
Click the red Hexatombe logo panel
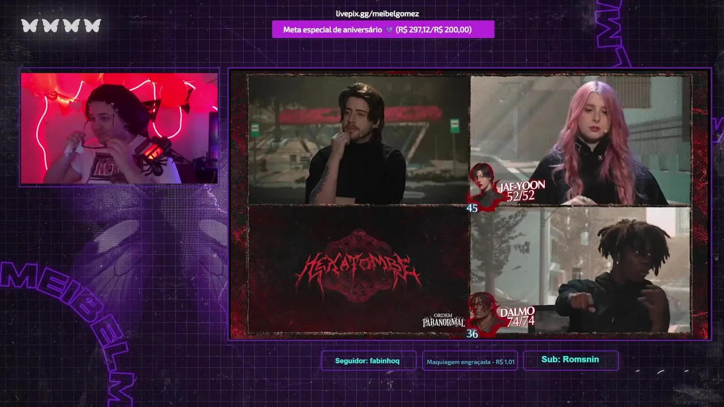tap(359, 269)
